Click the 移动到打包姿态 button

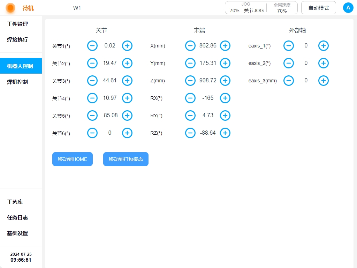click(126, 159)
